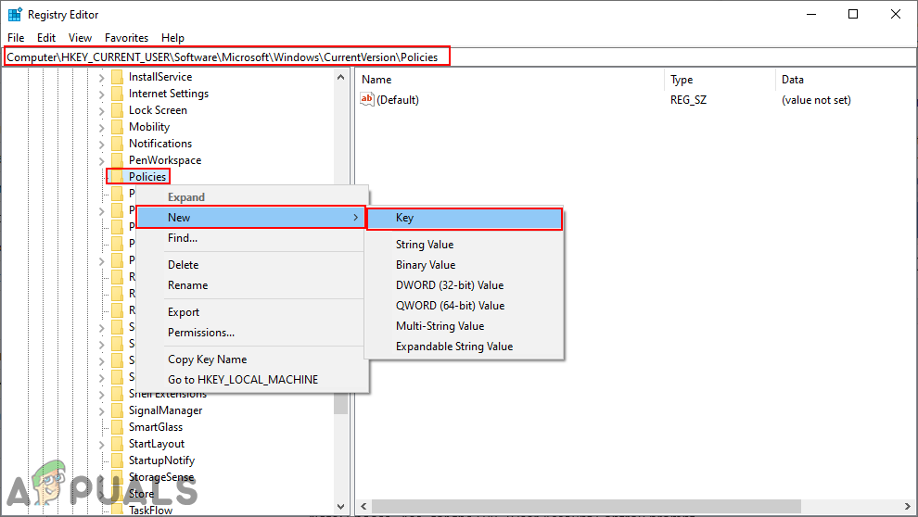
Task: Select the Notifications tree item
Action: tap(160, 144)
